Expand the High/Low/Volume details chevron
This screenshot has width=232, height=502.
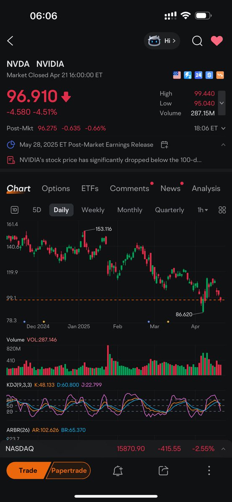tap(222, 103)
